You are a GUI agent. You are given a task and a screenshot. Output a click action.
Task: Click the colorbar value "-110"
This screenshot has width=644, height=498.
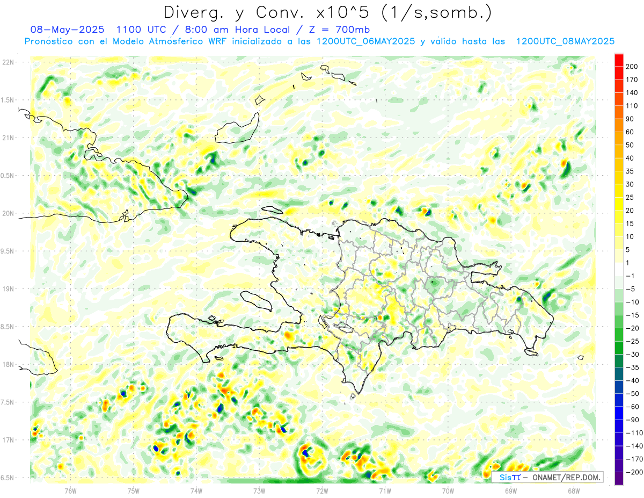pos(634,432)
